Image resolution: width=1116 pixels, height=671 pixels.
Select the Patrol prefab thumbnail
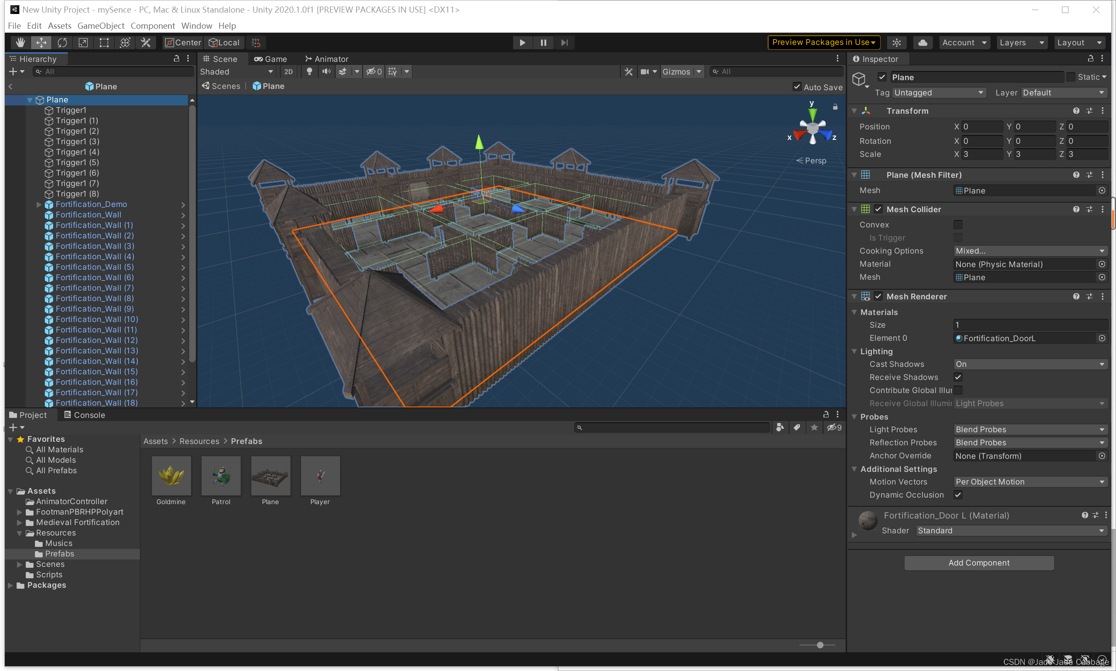click(x=221, y=476)
